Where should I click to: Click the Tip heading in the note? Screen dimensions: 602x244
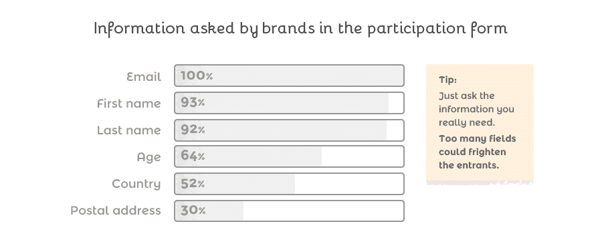(447, 80)
